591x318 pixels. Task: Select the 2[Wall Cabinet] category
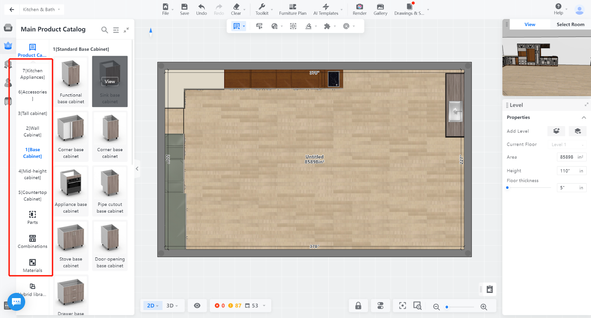click(33, 131)
